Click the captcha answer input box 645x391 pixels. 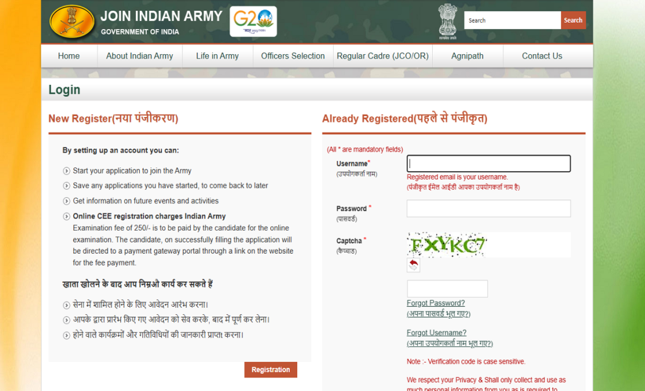pos(447,288)
